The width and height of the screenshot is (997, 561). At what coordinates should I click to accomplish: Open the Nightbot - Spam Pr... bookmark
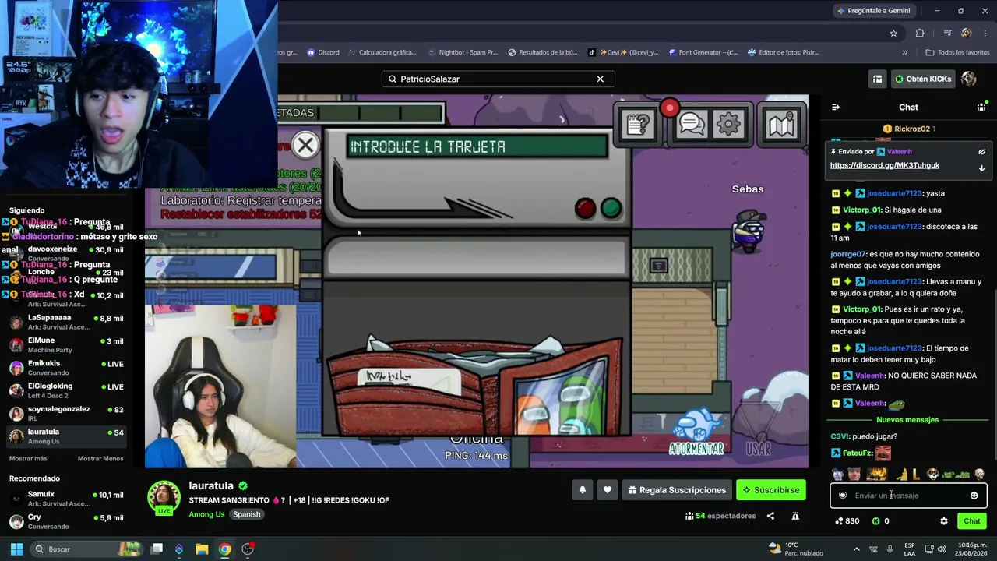click(463, 52)
